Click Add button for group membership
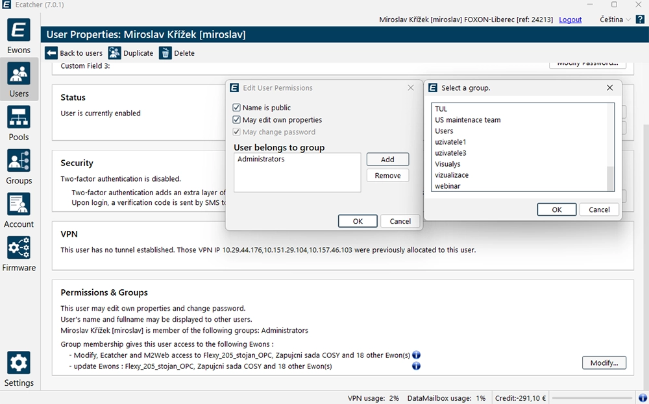 pyautogui.click(x=387, y=160)
